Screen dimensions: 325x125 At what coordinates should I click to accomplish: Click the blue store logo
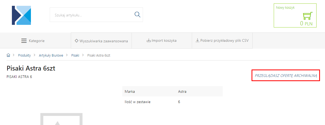tap(21, 15)
